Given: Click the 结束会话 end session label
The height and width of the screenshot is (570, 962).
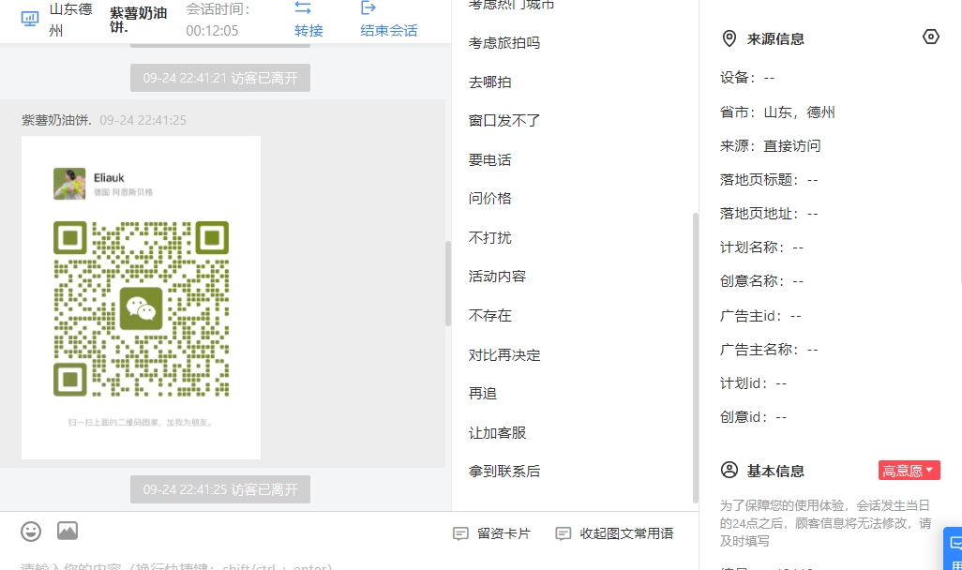Looking at the screenshot, I should (x=389, y=31).
